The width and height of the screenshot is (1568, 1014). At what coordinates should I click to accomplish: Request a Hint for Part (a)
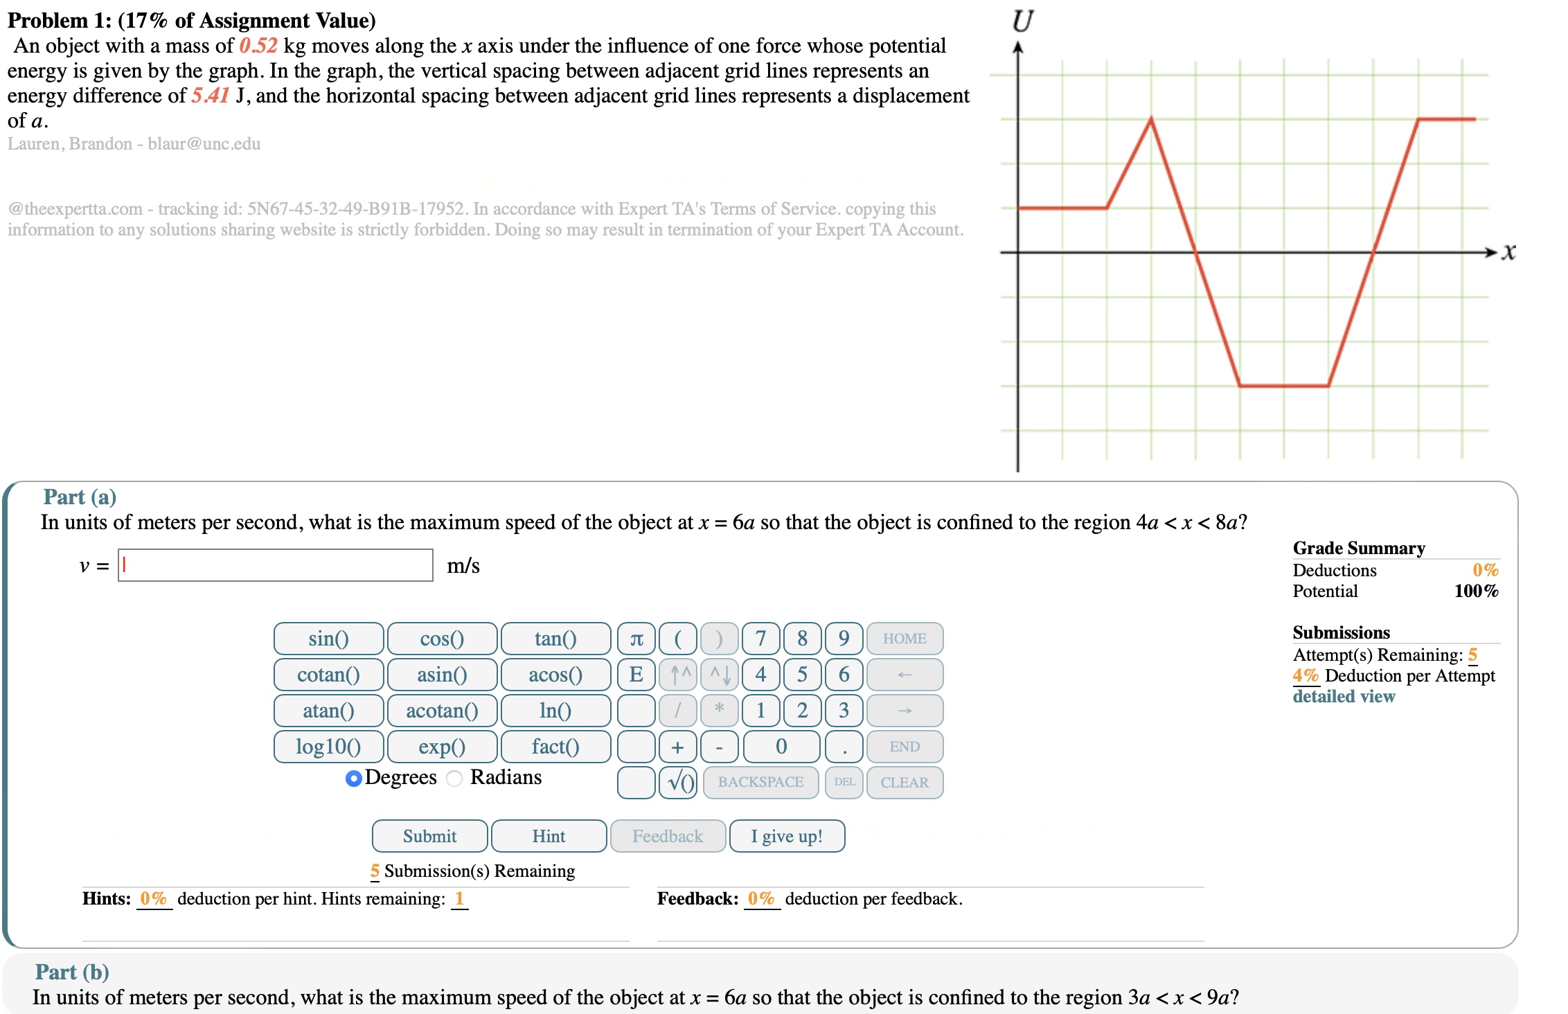click(x=548, y=836)
